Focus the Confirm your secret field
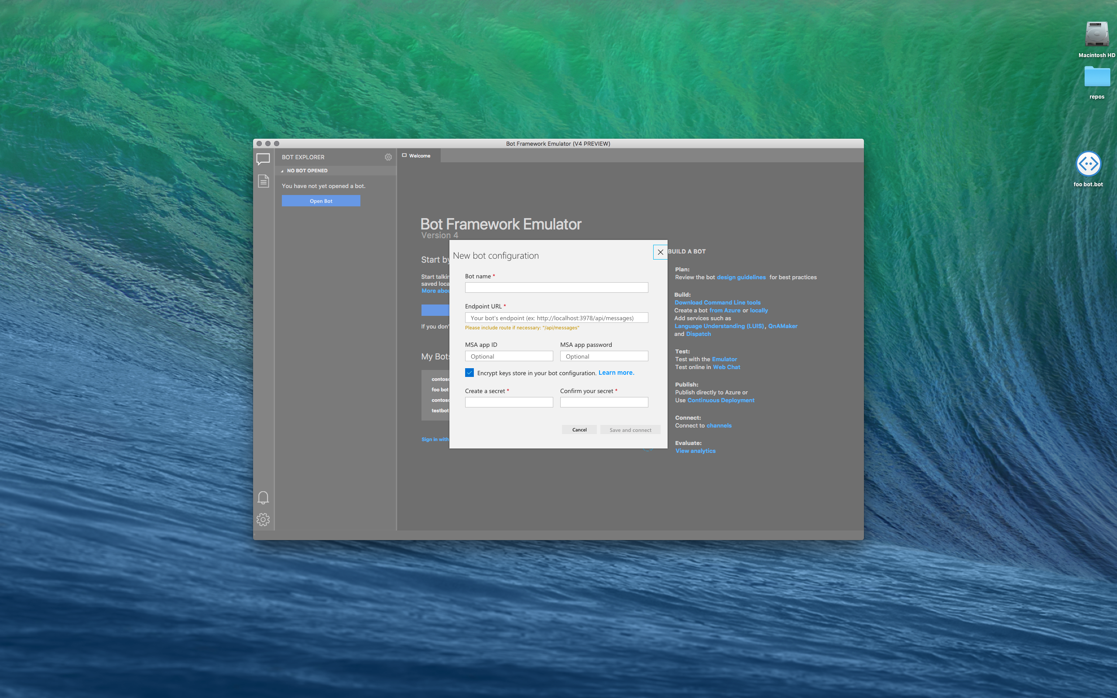This screenshot has height=698, width=1117. point(604,403)
